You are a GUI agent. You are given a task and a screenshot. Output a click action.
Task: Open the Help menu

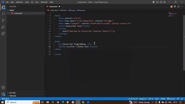click(x=51, y=2)
